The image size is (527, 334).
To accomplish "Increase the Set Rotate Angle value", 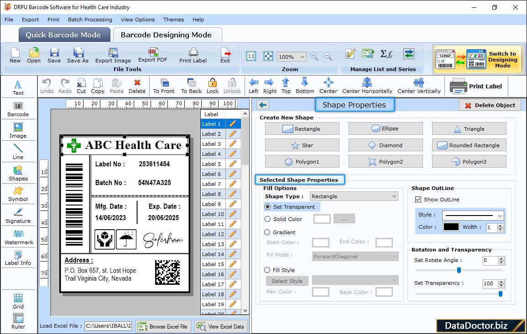I will click(501, 258).
